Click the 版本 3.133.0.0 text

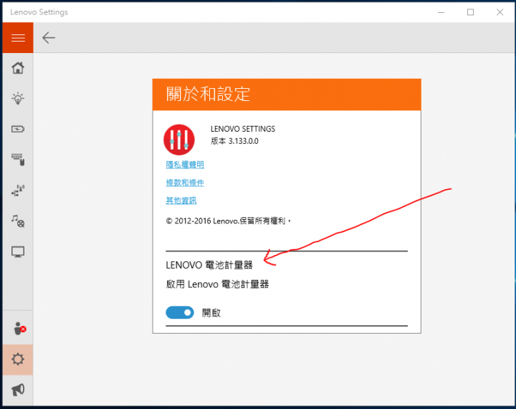pyautogui.click(x=234, y=141)
